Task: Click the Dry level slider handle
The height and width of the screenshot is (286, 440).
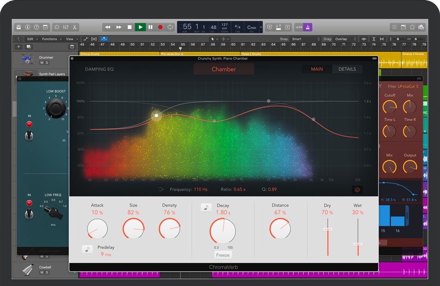Action: (328, 229)
